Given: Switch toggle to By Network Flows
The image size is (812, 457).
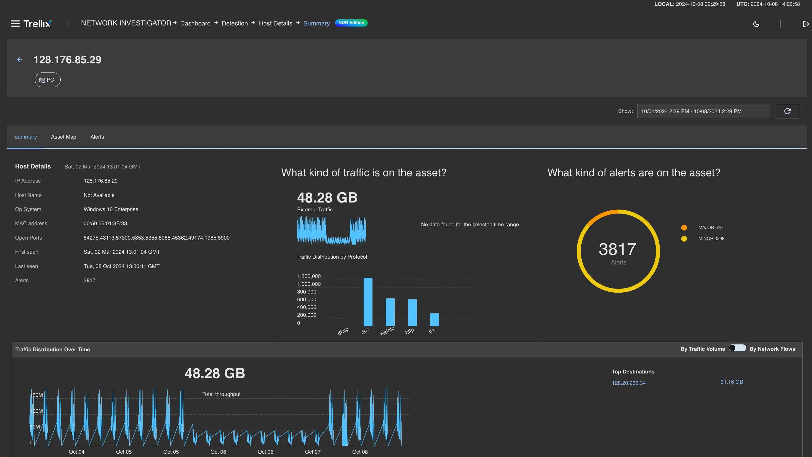Looking at the screenshot, I should pyautogui.click(x=737, y=348).
